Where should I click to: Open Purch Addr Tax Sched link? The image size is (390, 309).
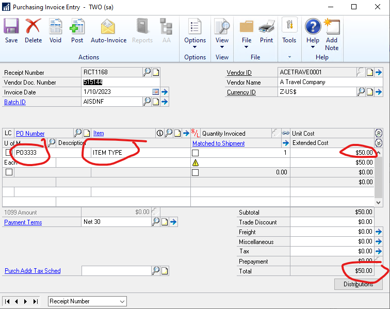click(32, 271)
